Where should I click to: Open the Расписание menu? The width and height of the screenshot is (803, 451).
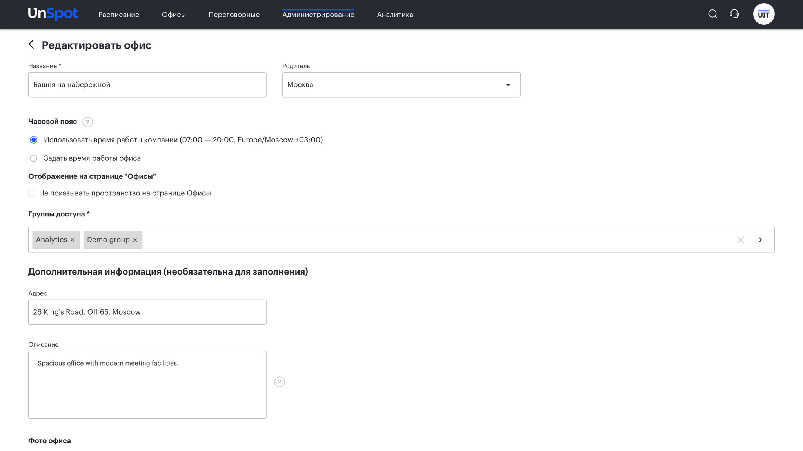point(119,15)
